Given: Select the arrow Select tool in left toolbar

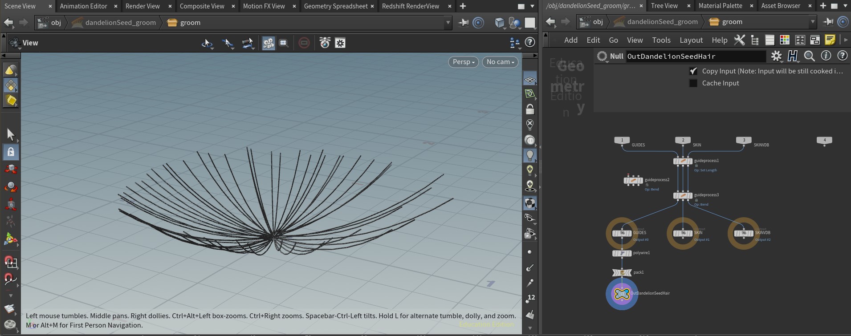Looking at the screenshot, I should [11, 134].
